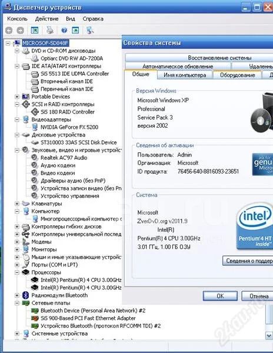Click the Back arrow toolbar button

pos(9,30)
